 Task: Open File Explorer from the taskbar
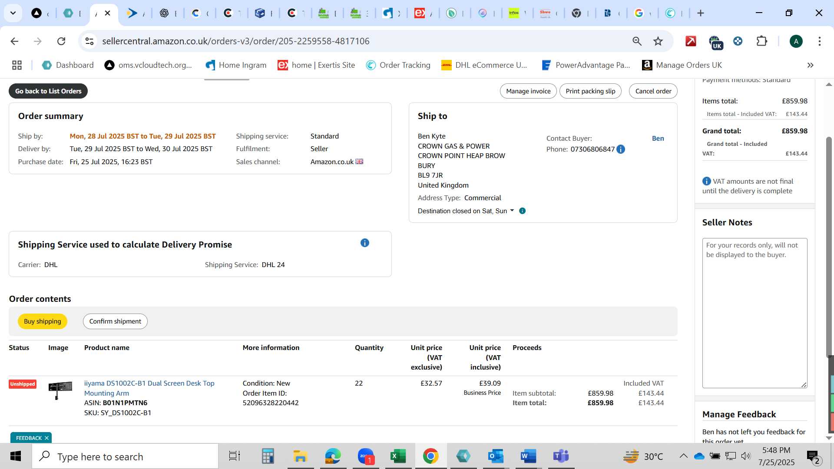(x=300, y=456)
